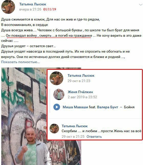
Task: Click Ответить to reply to the comment
Action: coord(94,137)
